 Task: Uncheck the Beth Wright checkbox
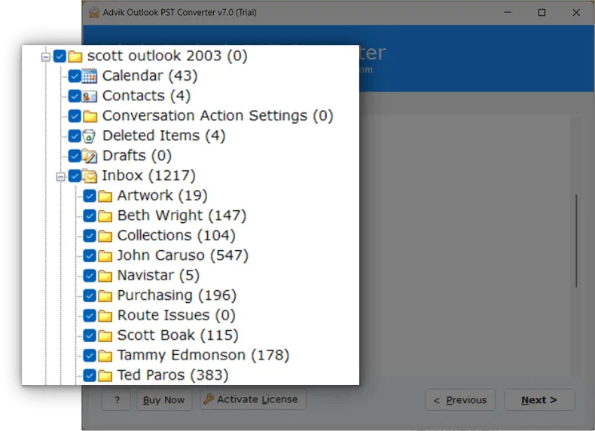point(89,215)
